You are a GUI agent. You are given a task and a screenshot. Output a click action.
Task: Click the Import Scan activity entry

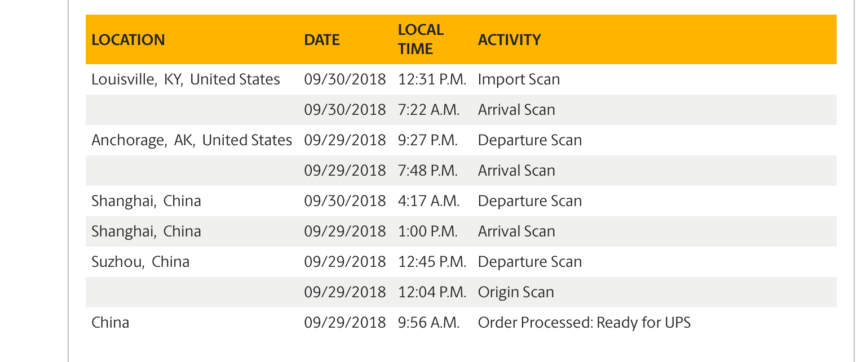coord(519,79)
